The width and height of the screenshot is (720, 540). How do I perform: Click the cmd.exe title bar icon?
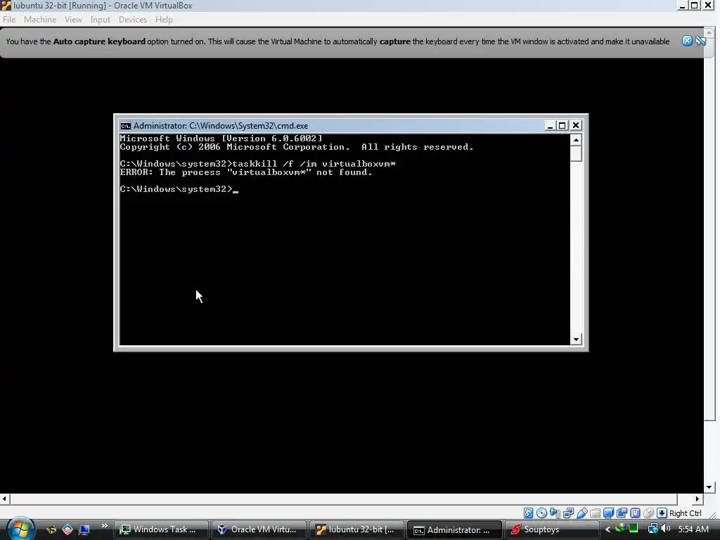click(x=125, y=126)
